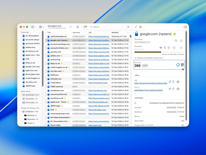Click lock icon of thetvdb.com entry
This screenshot has width=206, height=155.
48,79
